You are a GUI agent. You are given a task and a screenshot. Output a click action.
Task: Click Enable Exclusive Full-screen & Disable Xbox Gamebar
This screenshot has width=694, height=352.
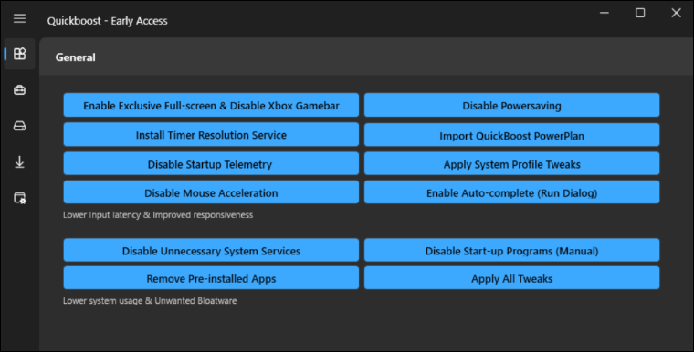click(211, 105)
